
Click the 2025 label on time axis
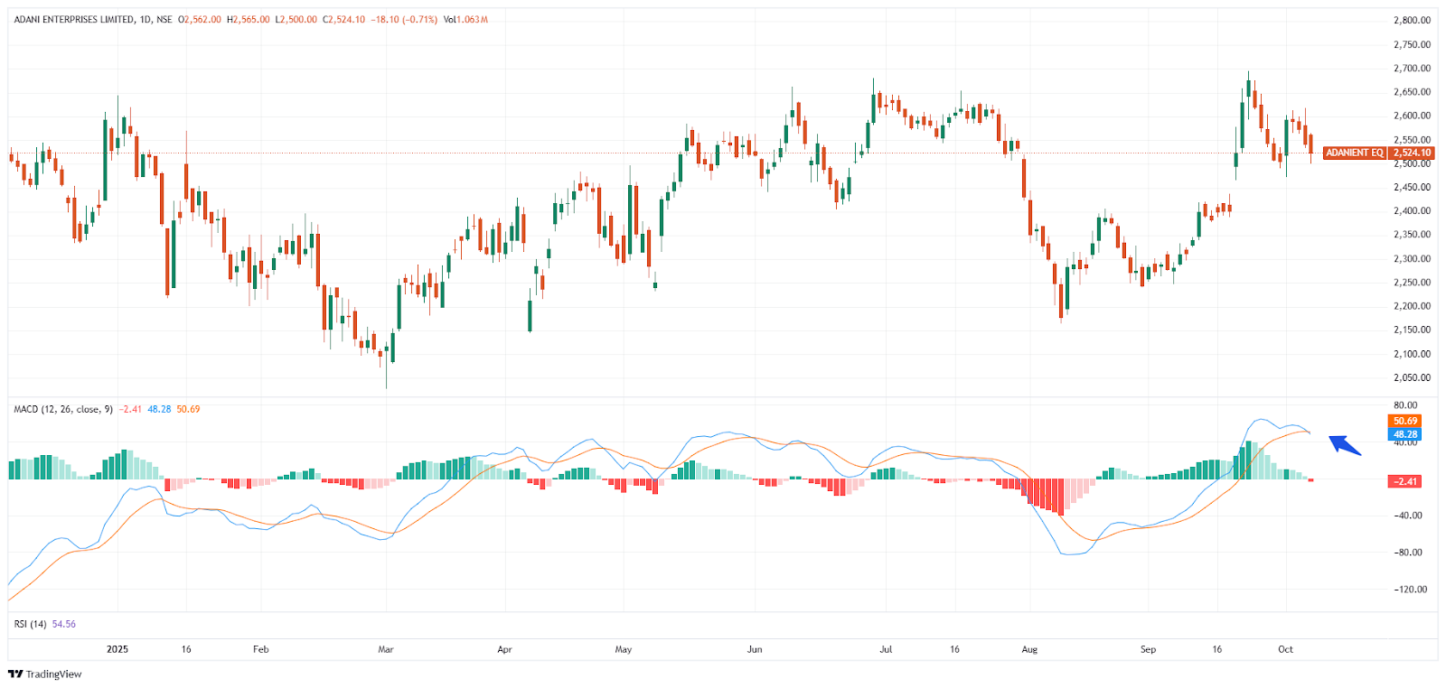[117, 649]
